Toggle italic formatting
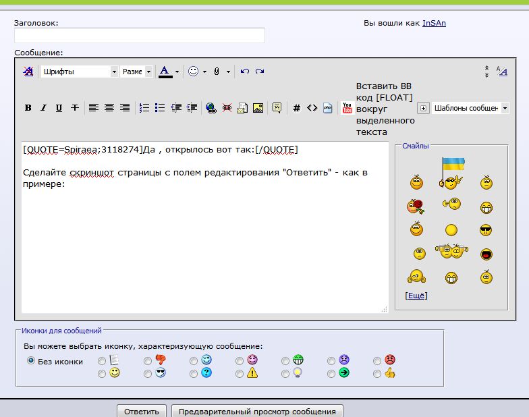Image resolution: width=529 pixels, height=417 pixels. tap(43, 108)
